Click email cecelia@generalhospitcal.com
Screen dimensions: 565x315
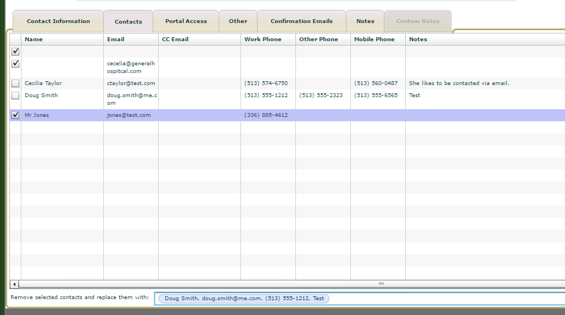(131, 67)
